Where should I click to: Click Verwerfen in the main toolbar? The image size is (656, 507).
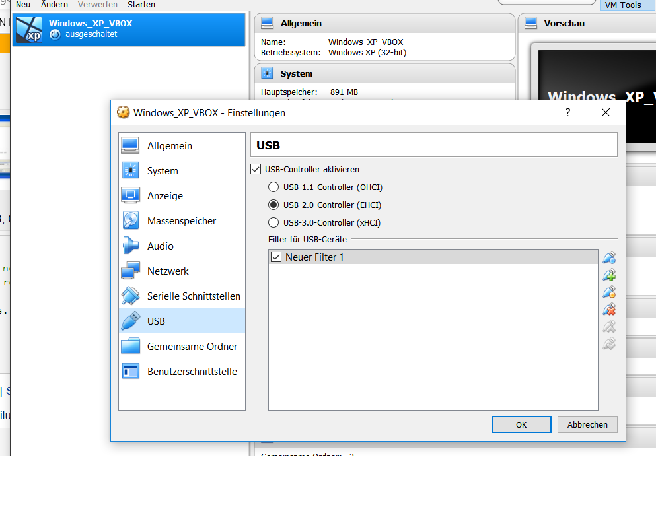(x=98, y=5)
